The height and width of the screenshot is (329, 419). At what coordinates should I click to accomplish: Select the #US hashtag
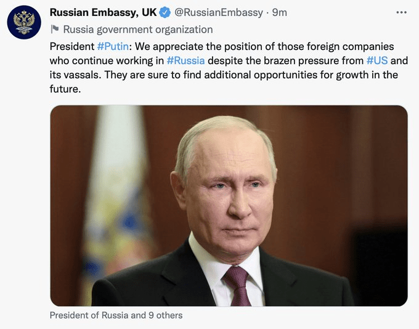click(376, 61)
